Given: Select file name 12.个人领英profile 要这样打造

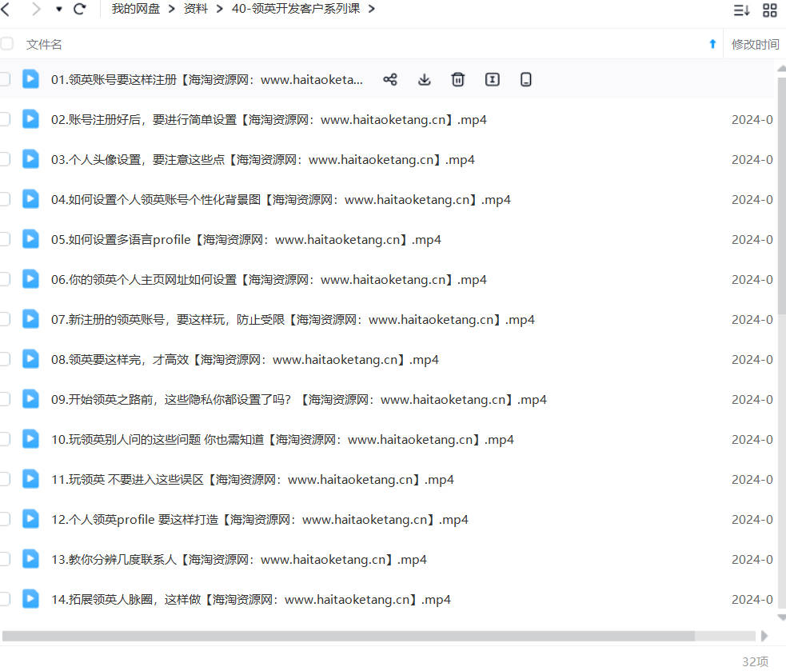Looking at the screenshot, I should tap(260, 520).
